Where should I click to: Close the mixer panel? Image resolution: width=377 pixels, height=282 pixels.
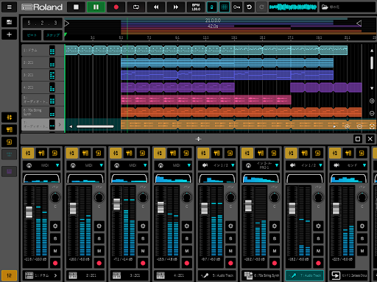click(x=370, y=139)
